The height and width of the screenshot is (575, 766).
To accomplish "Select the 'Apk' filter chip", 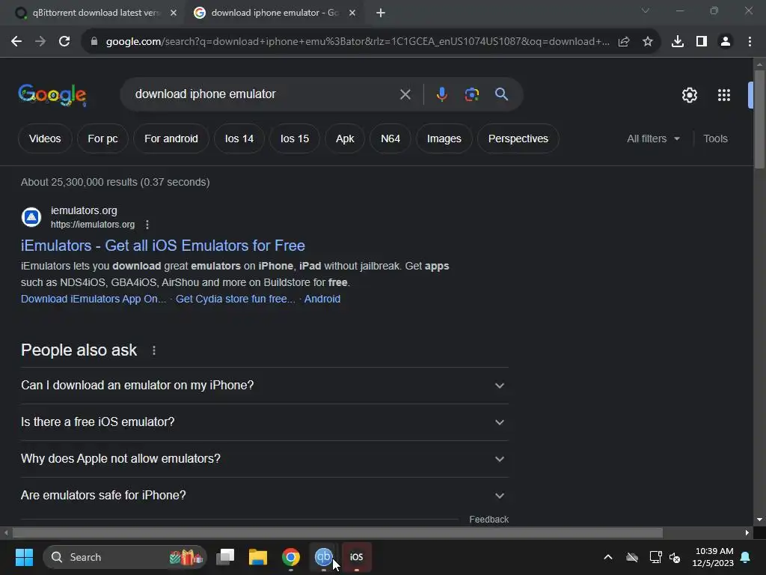I will pos(345,139).
